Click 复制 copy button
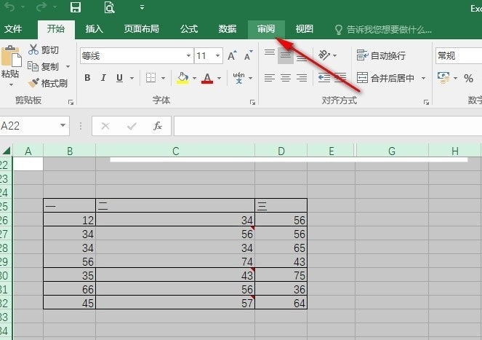 click(43, 66)
